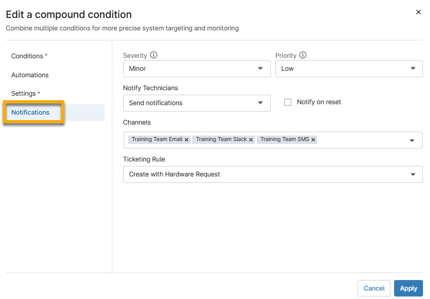
Task: Click the Ticketing Rule dropdown arrow
Action: pos(413,174)
